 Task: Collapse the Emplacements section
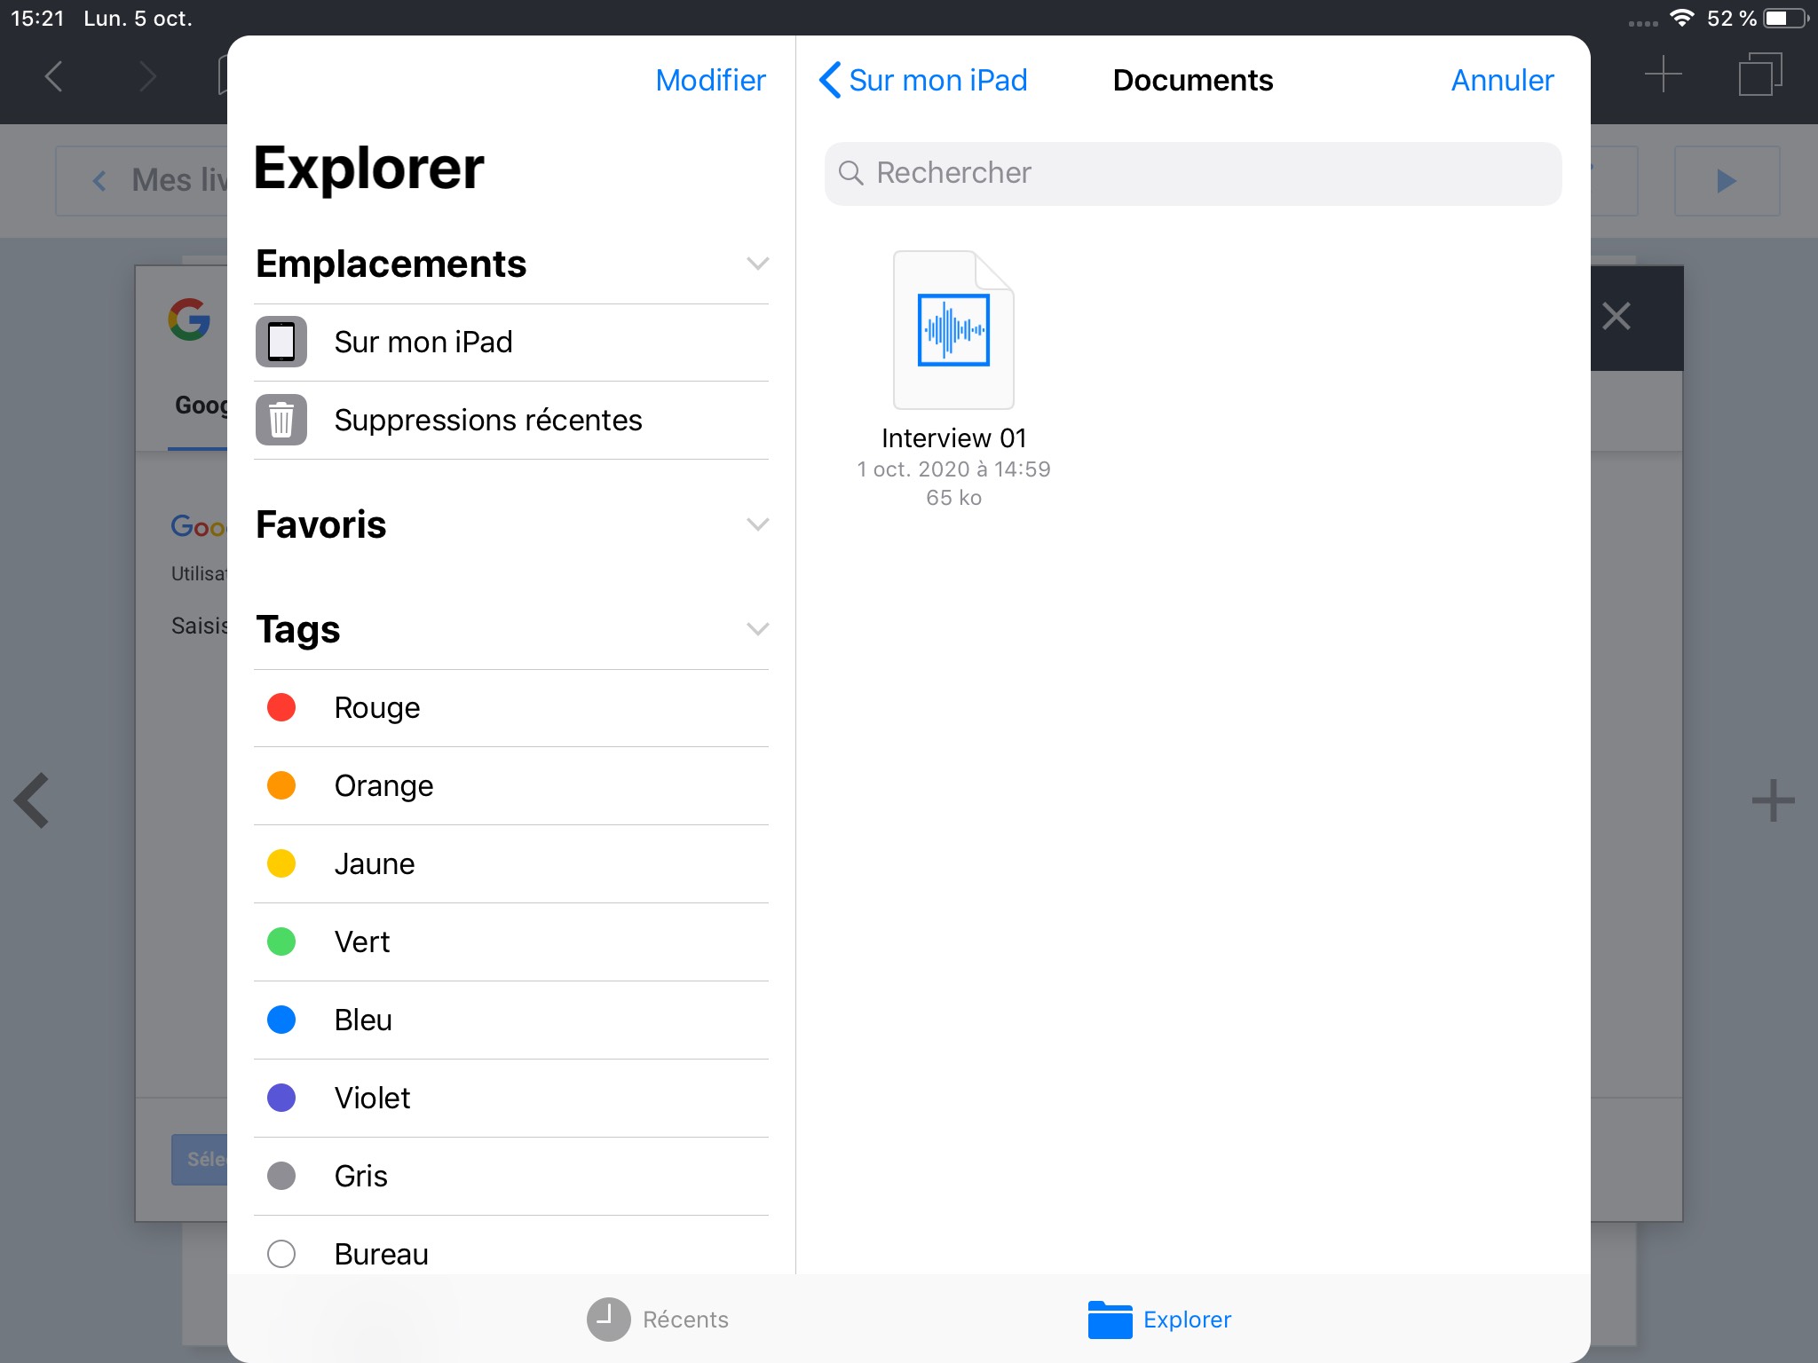click(x=757, y=264)
